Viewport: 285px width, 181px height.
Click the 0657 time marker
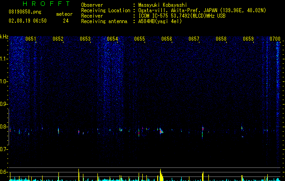coord(194,39)
